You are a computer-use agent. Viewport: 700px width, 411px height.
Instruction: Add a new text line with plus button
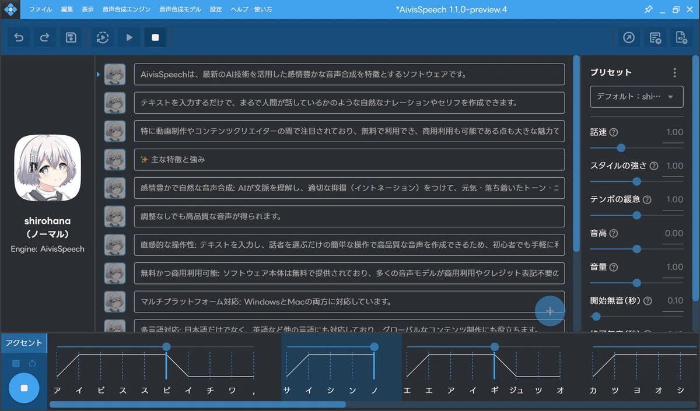point(549,311)
